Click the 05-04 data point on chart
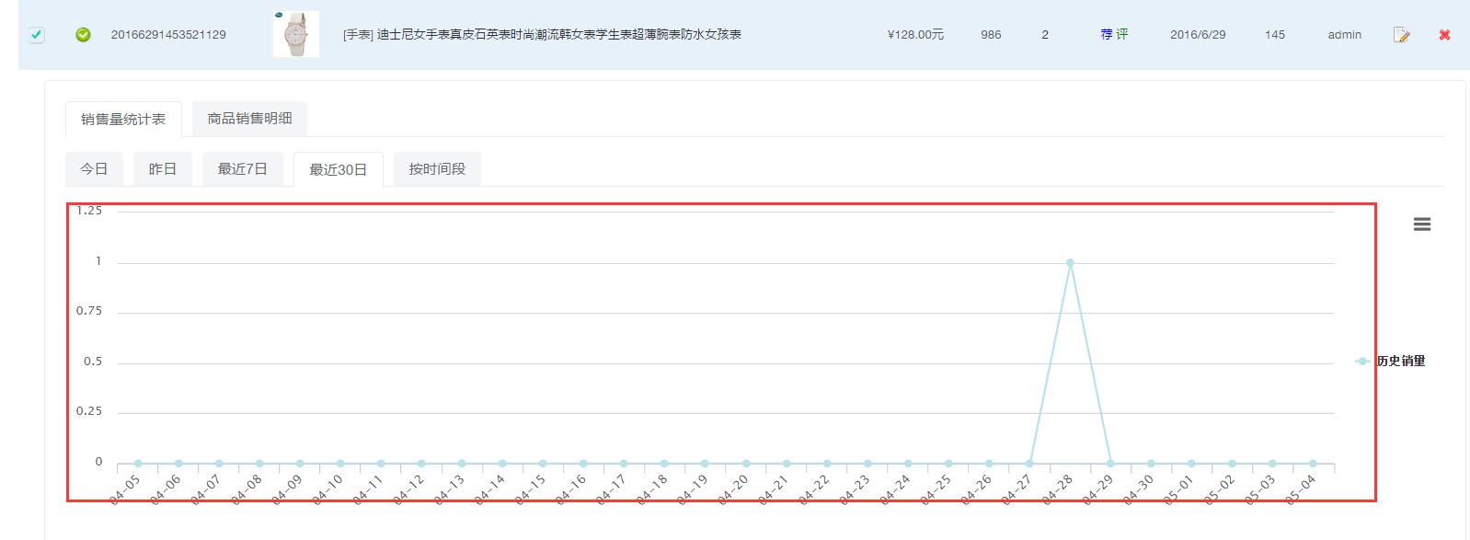 pyautogui.click(x=1313, y=464)
